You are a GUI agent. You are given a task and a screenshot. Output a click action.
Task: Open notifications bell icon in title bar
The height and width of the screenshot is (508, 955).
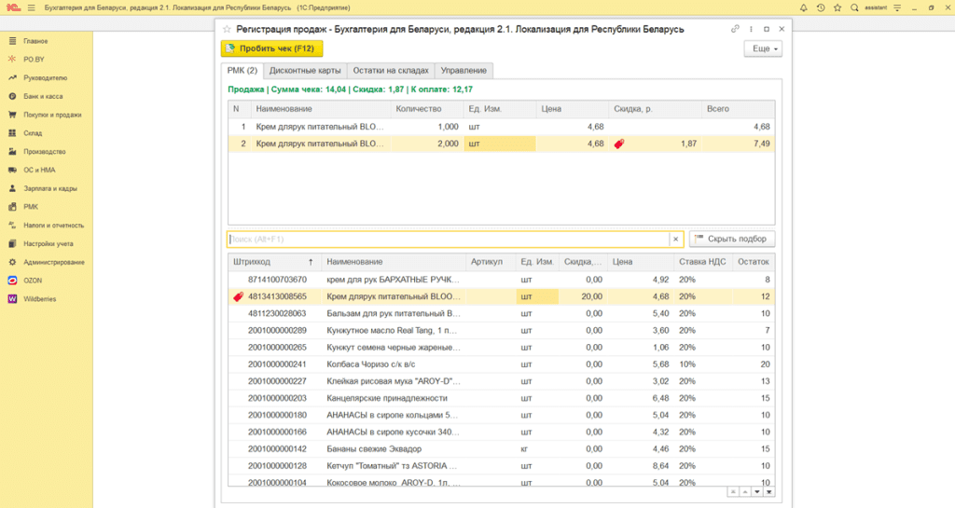pos(803,7)
